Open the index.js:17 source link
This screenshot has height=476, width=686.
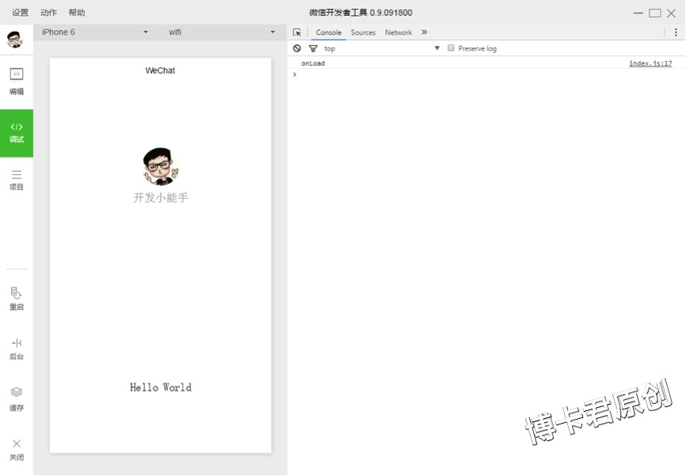point(650,63)
